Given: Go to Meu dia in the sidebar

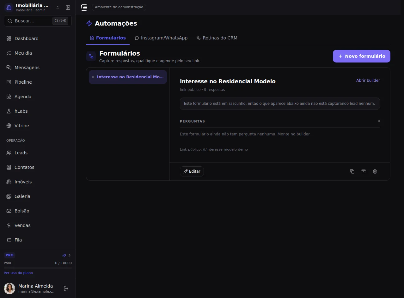Looking at the screenshot, I should (38, 53).
